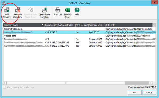
Task: Click the Add Company icon
Action: [x=7, y=10]
